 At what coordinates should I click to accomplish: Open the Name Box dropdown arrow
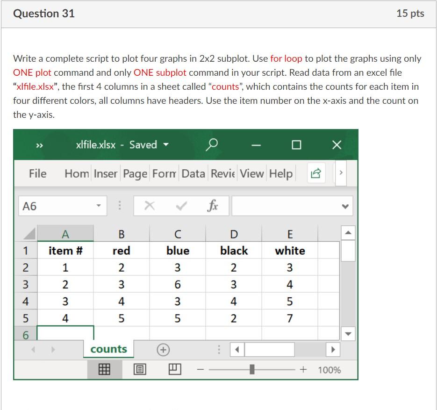coord(99,205)
